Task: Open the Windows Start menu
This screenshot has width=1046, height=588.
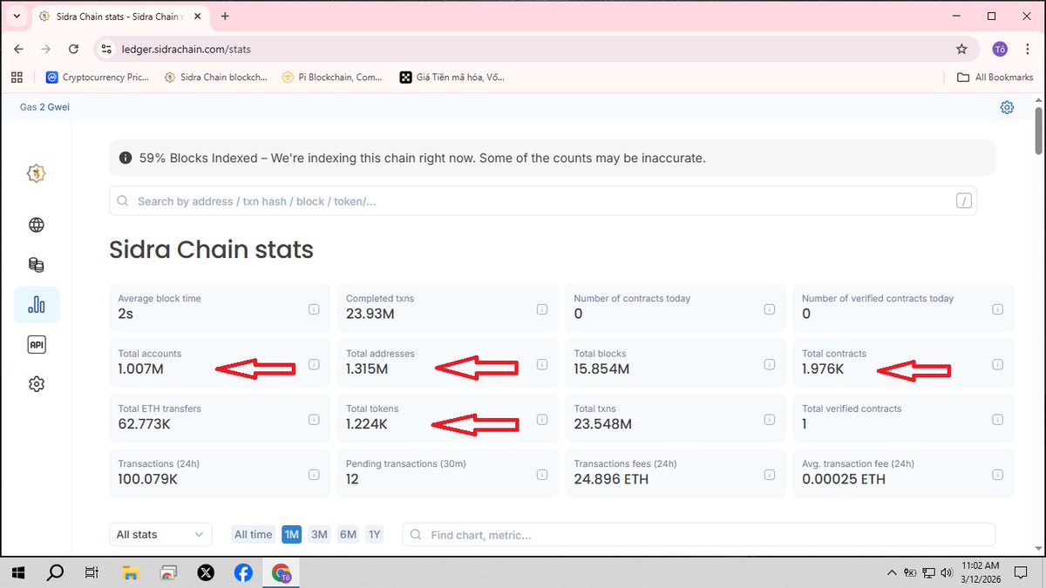Action: [17, 572]
